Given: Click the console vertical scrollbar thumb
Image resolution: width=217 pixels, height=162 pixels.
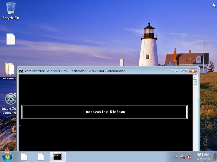Looking at the screenshot, I should tap(195, 82).
